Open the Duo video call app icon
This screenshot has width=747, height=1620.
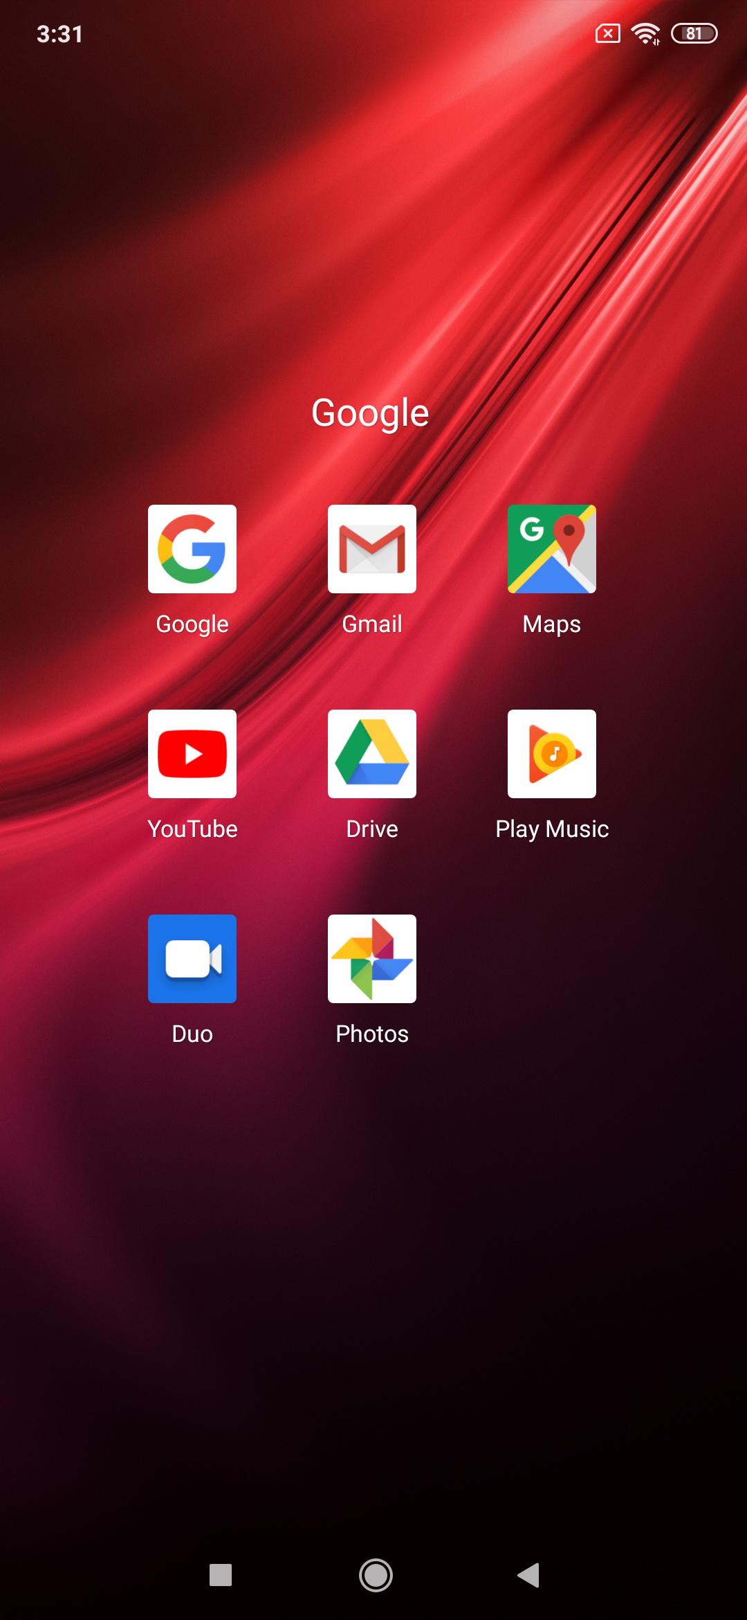tap(192, 959)
